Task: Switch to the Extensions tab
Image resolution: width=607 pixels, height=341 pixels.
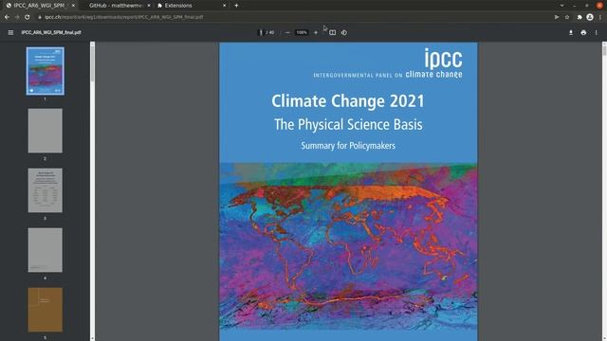Action: tap(192, 6)
